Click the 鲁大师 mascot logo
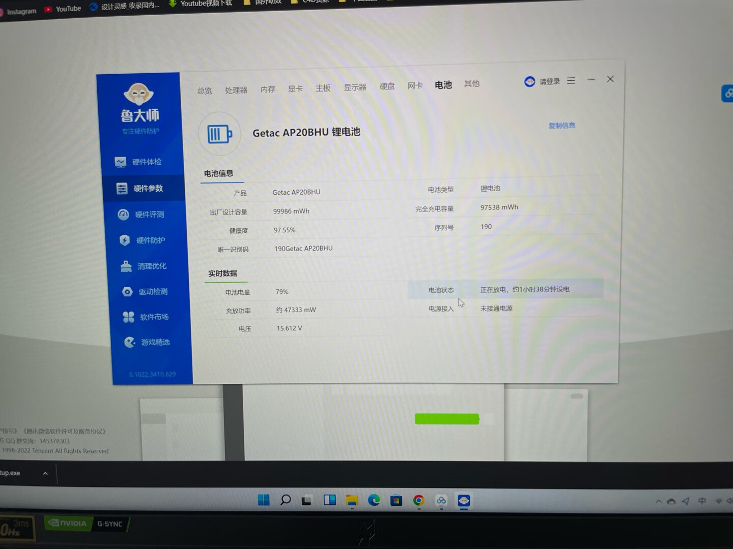This screenshot has height=549, width=733. pos(138,95)
